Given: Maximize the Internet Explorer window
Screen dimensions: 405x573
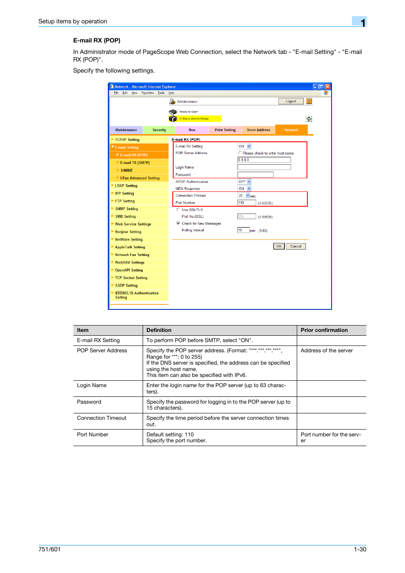Looking at the screenshot, I should tap(321, 87).
